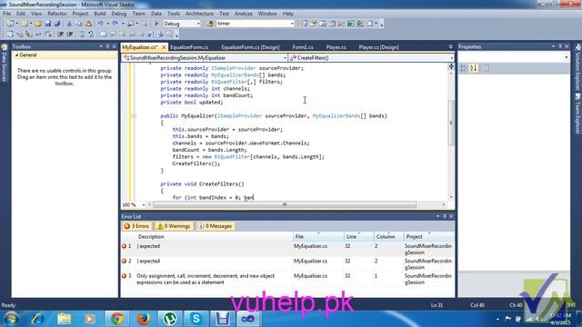Click the Paste toolbar icon
The height and width of the screenshot is (327, 582).
pos(88,24)
